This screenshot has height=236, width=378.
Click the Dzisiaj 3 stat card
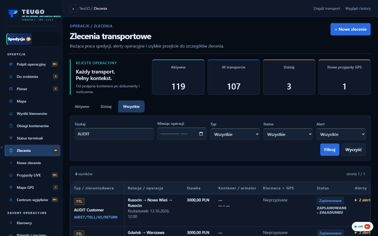coord(289,77)
